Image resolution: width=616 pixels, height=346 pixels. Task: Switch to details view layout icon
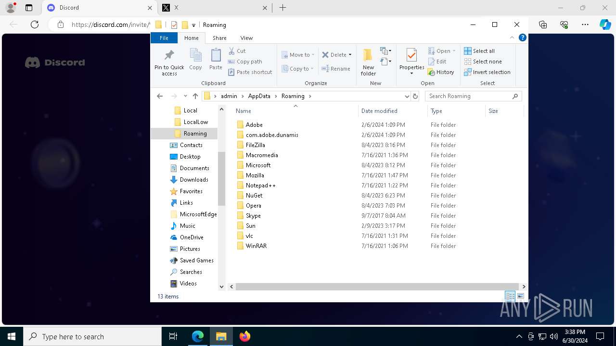[510, 296]
